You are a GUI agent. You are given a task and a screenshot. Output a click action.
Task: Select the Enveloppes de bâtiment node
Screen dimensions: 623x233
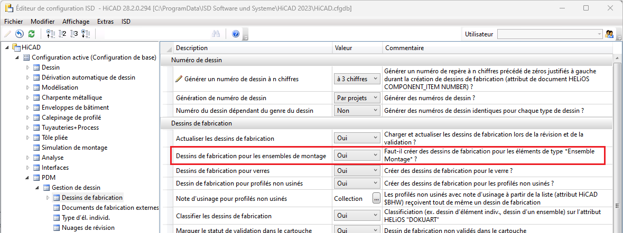coord(75,108)
